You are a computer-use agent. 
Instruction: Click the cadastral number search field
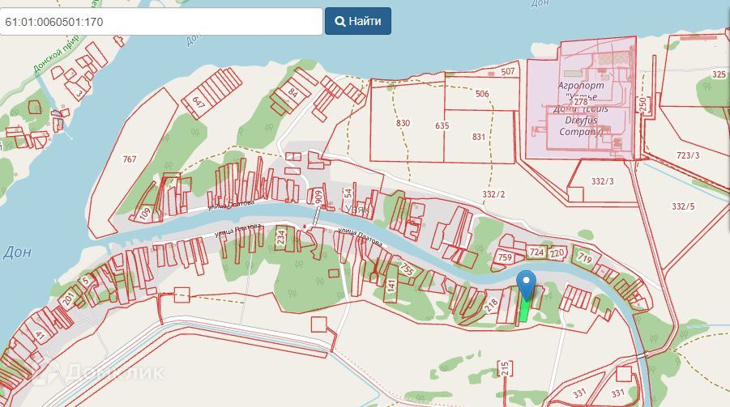point(161,21)
